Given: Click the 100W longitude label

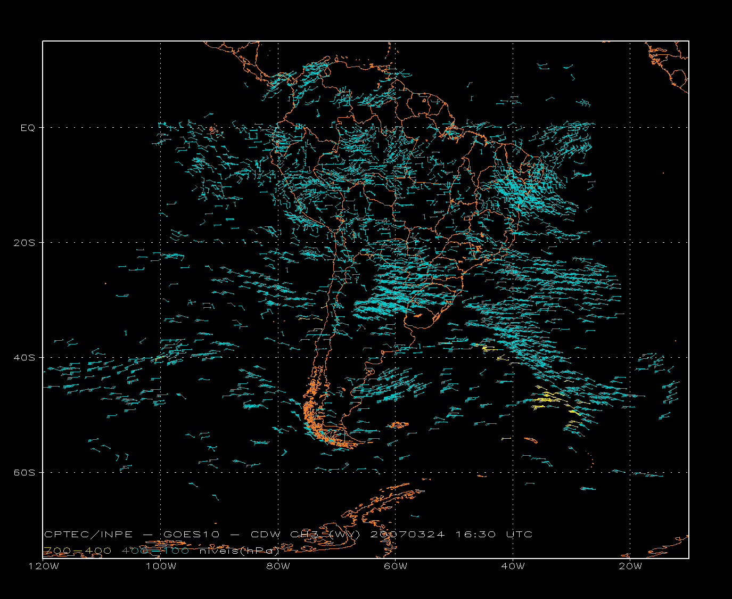Looking at the screenshot, I should point(161,566).
